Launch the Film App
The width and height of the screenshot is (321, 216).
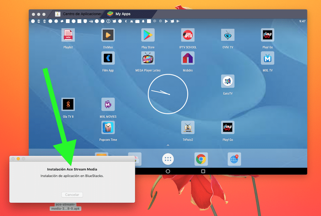[108, 58]
